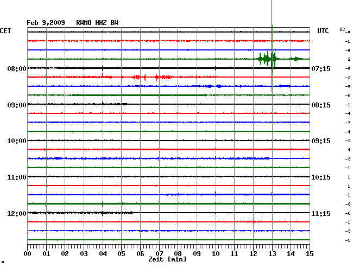Select the 10:00 CET row label

click(x=17, y=141)
